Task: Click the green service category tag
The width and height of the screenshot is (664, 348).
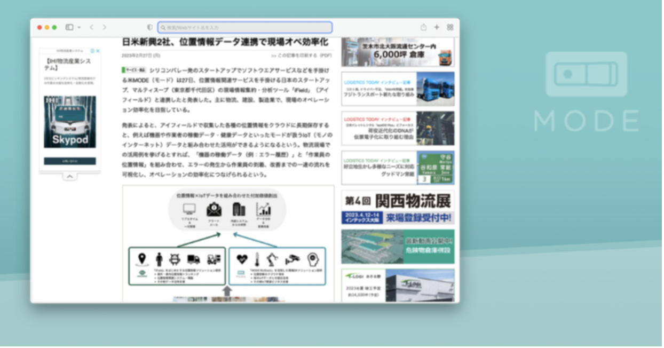Action: (135, 70)
